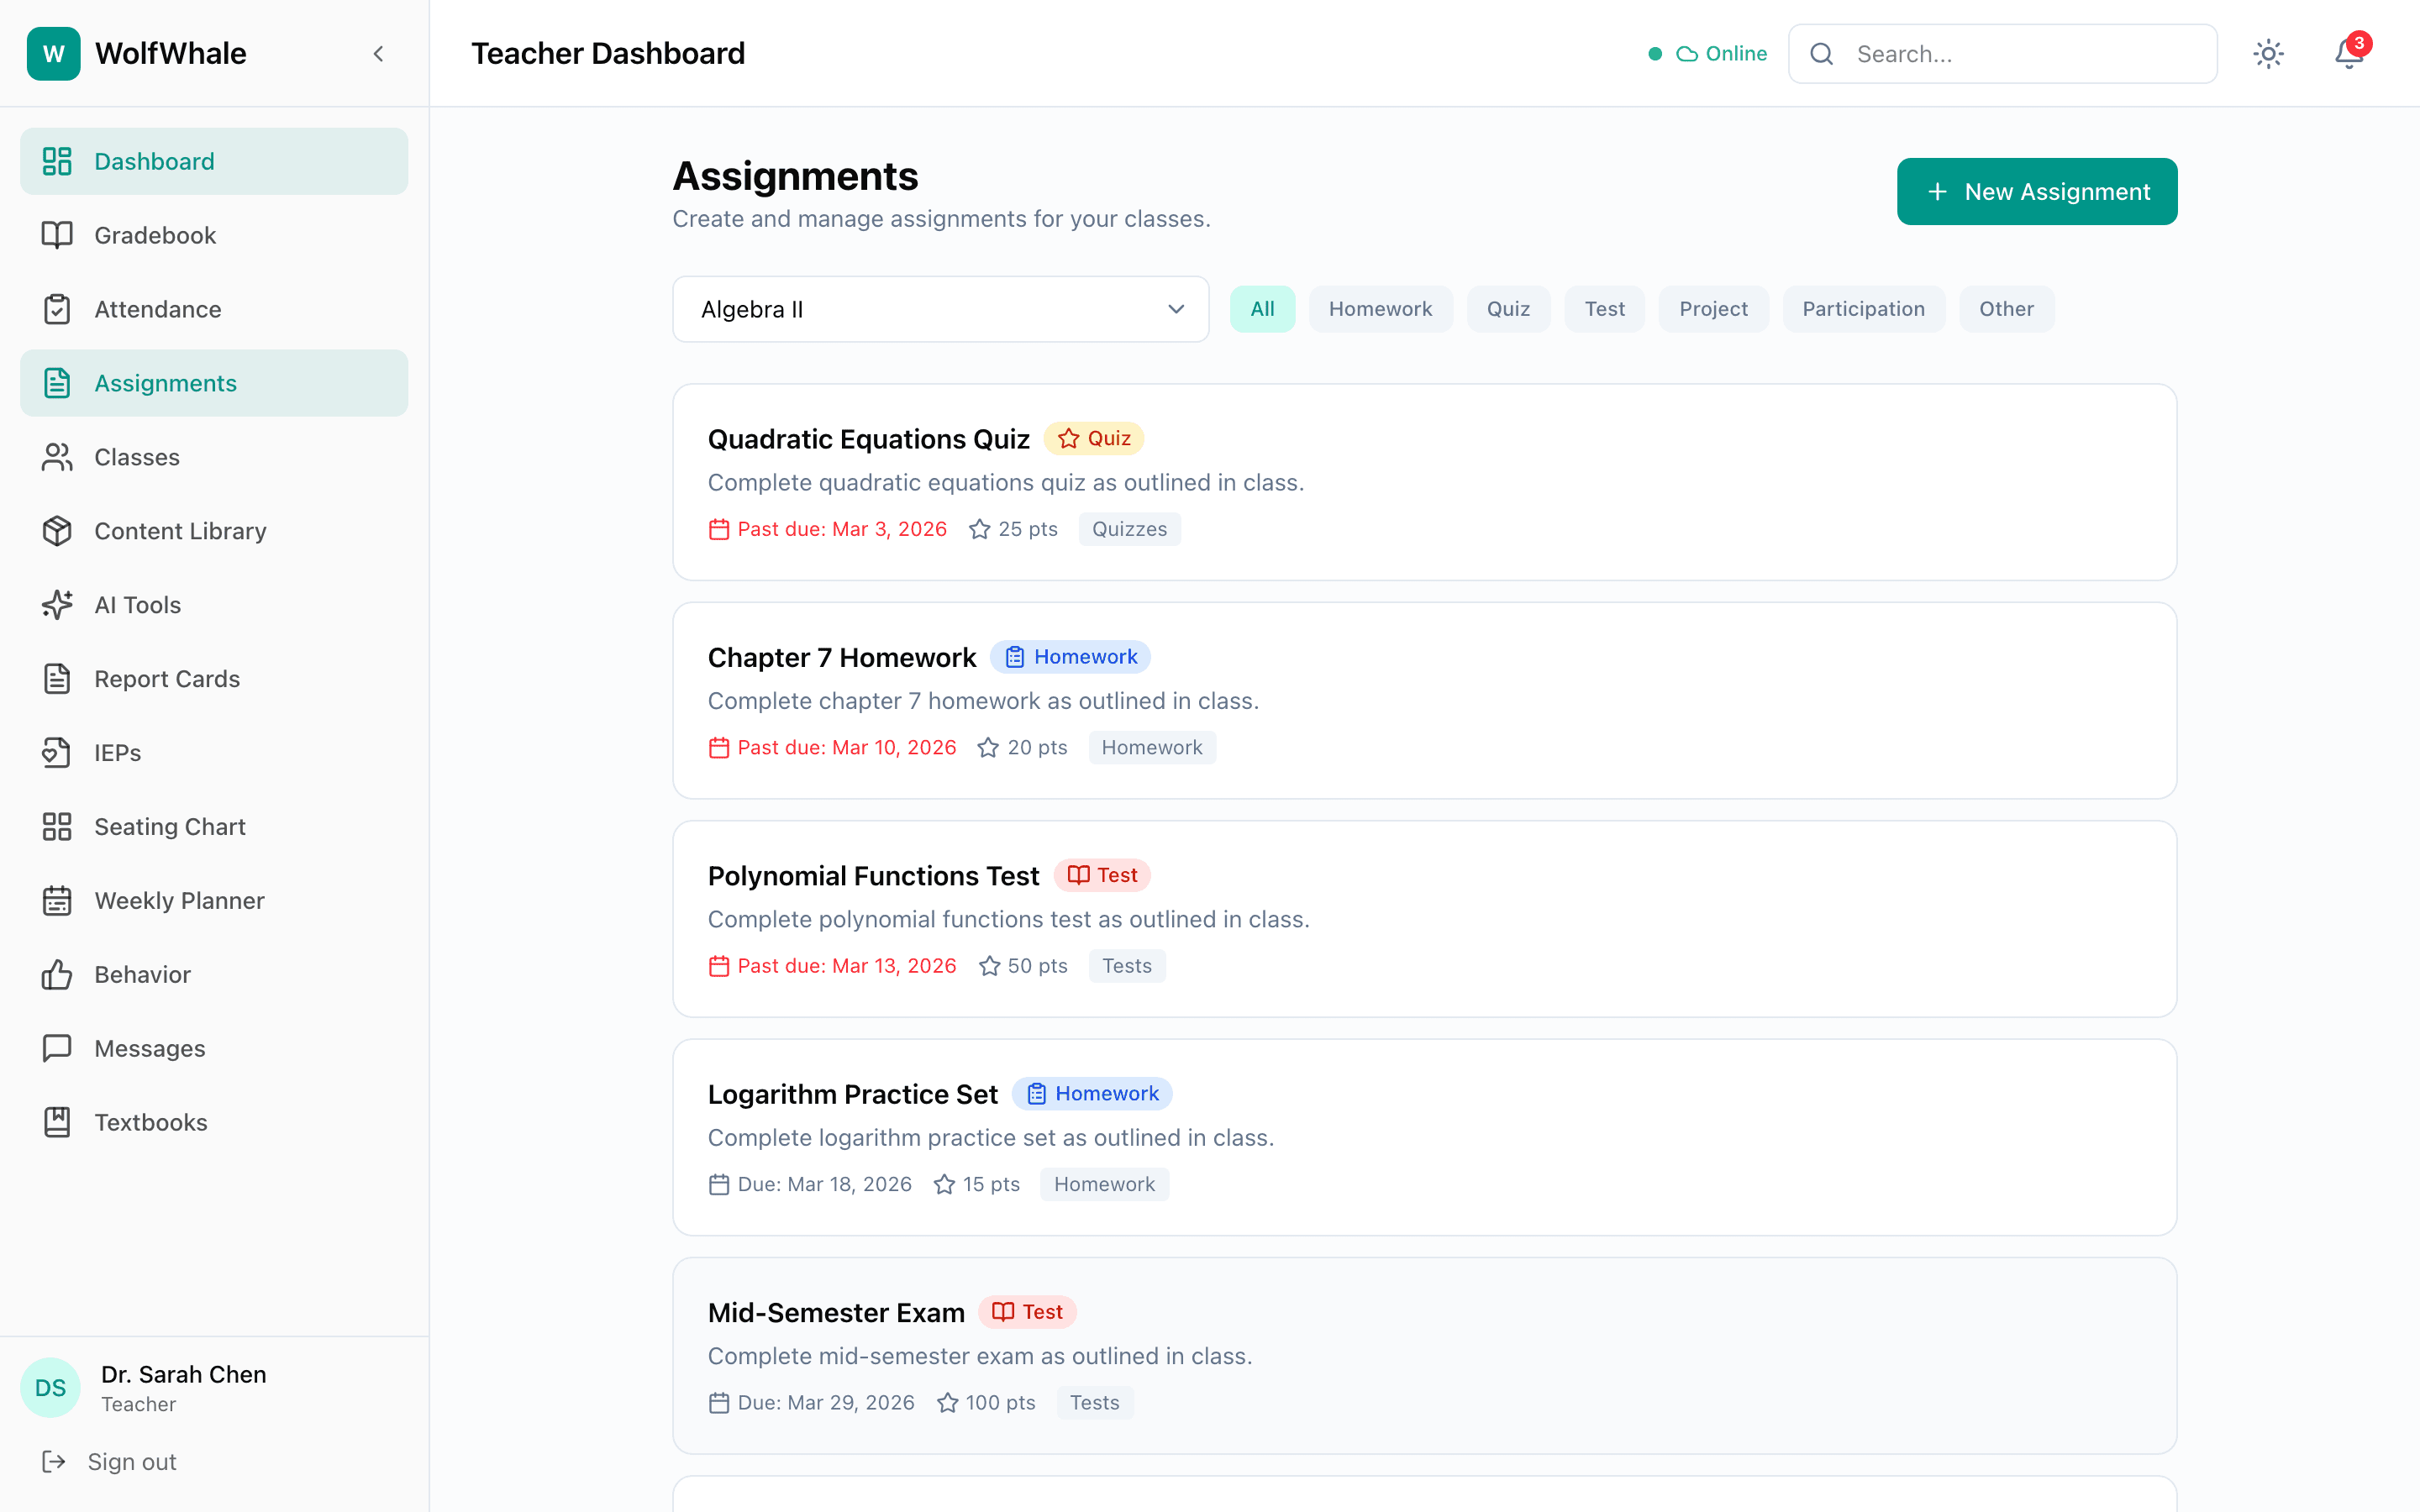
Task: Open the Gradebook section from the sidebar
Action: (x=155, y=235)
